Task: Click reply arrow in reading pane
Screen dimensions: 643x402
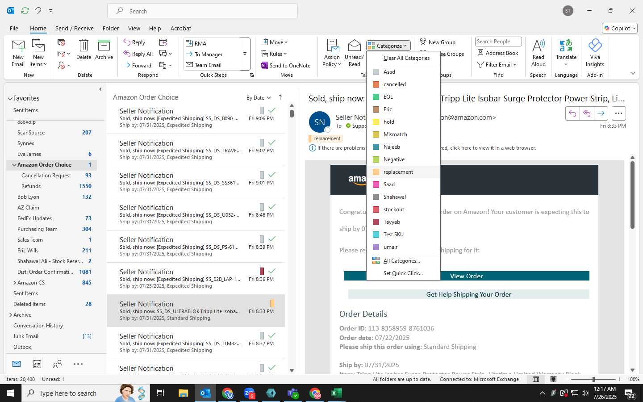Action: [x=572, y=113]
